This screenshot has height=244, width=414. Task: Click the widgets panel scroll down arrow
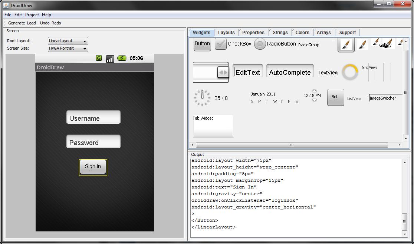pyautogui.click(x=405, y=138)
